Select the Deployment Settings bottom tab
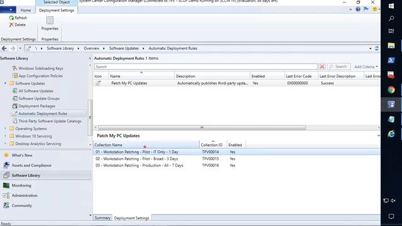 (x=131, y=218)
